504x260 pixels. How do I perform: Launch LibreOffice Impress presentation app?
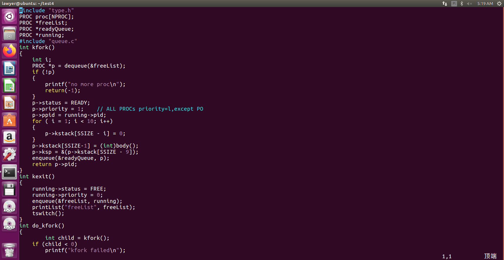pos(9,103)
